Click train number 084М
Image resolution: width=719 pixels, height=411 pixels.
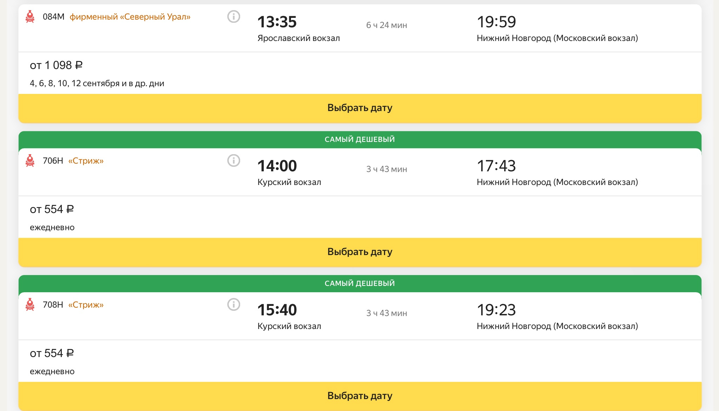click(53, 17)
